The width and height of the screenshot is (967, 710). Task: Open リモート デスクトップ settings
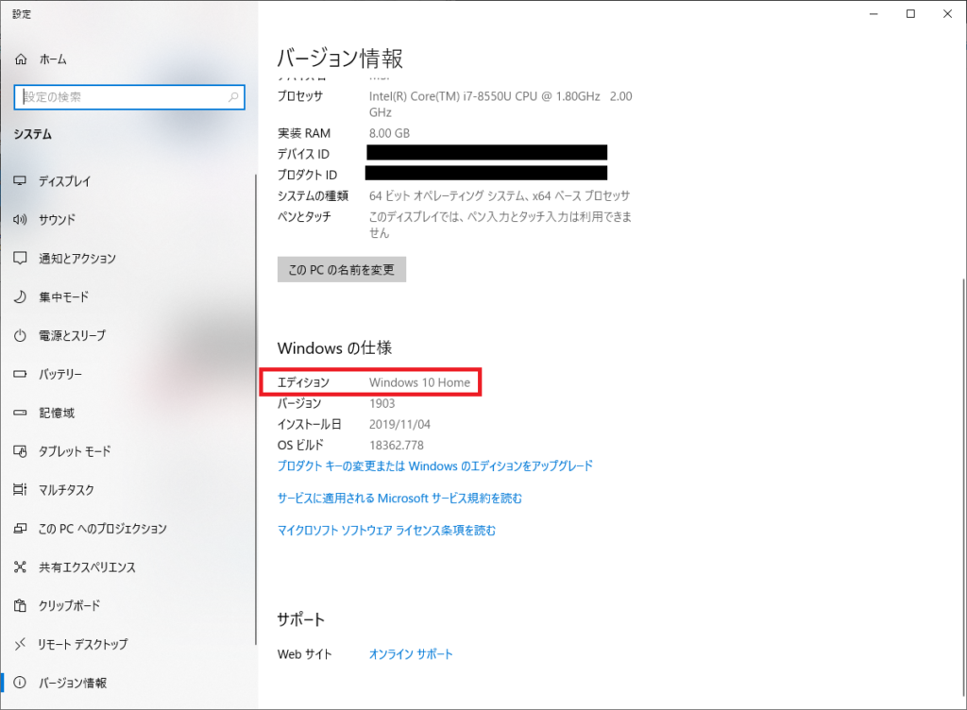pos(83,644)
